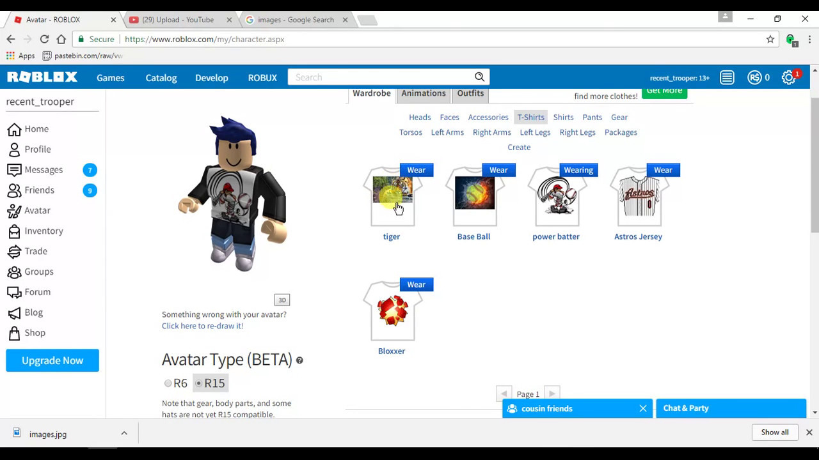The image size is (819, 460).
Task: Click the Inventory sidebar icon
Action: [14, 231]
